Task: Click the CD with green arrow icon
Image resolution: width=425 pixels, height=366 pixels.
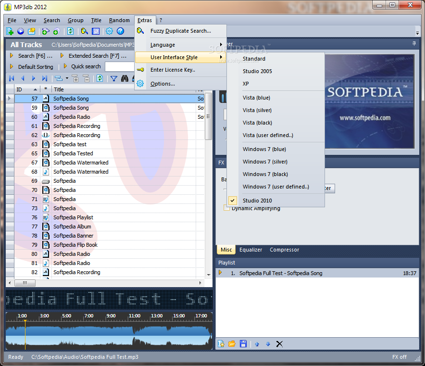Action: tap(56, 31)
